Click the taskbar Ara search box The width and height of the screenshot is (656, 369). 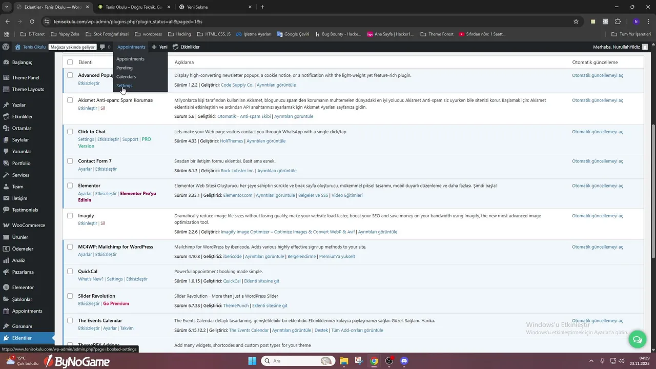tap(298, 361)
